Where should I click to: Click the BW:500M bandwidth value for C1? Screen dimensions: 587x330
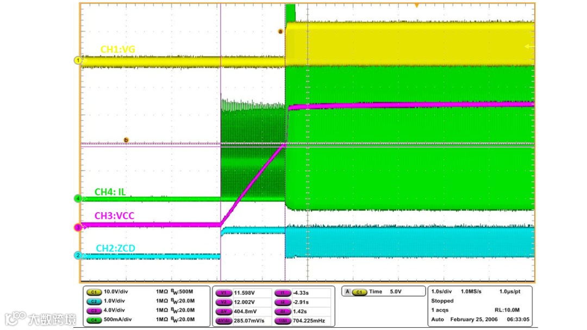tap(182, 291)
